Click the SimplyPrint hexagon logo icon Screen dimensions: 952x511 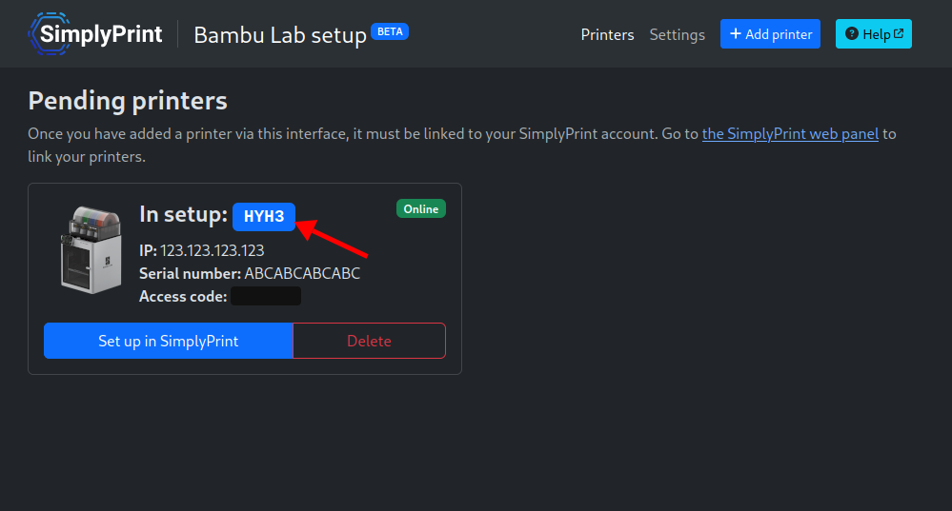(x=50, y=34)
